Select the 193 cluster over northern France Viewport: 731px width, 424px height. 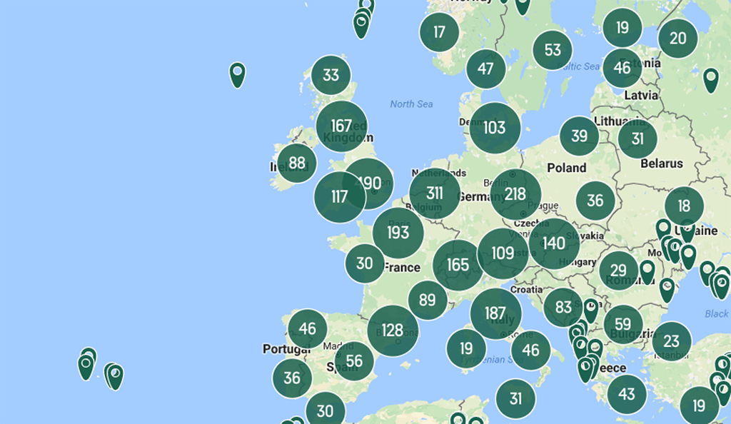(398, 232)
